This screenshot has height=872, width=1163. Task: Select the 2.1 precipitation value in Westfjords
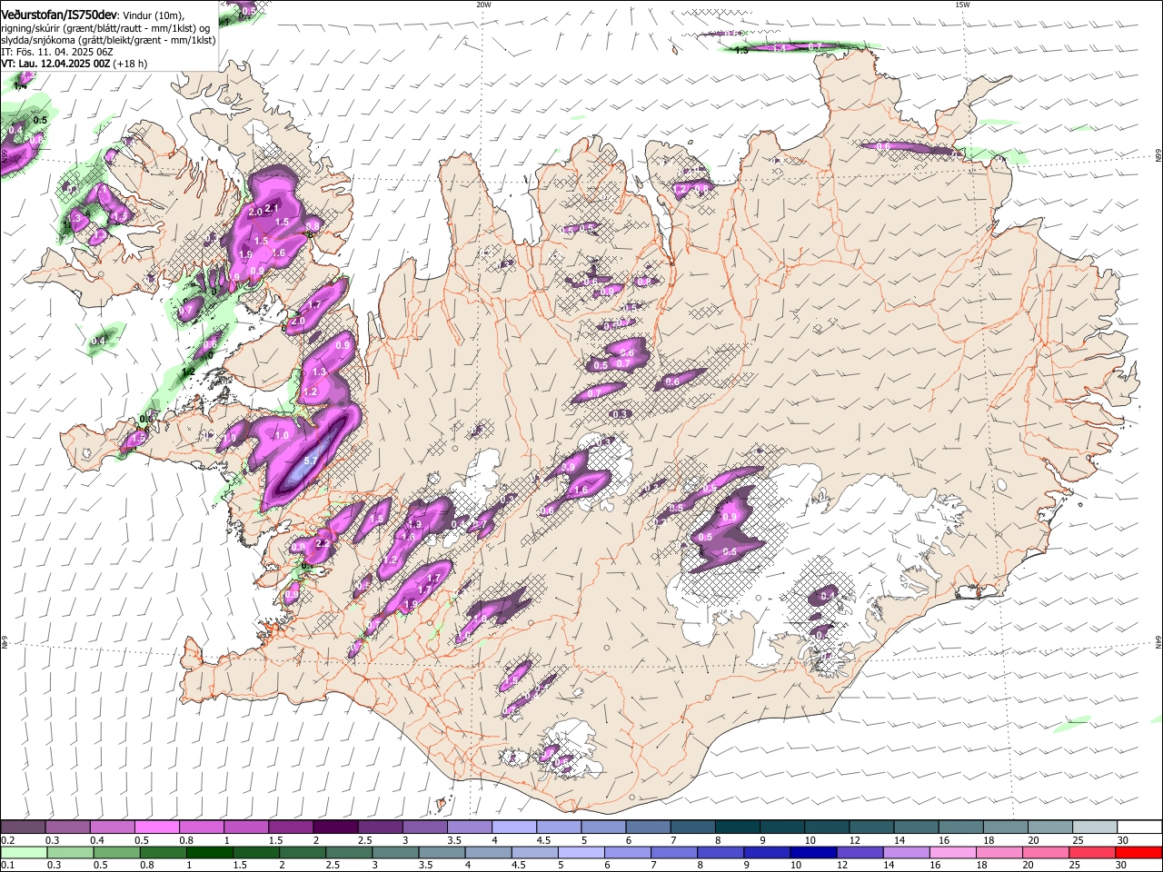[x=271, y=209]
